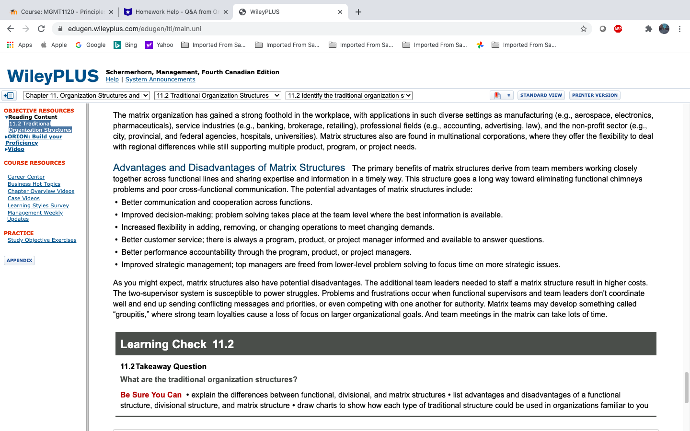Open Study Objective Exercises link
The image size is (690, 431).
pos(42,240)
